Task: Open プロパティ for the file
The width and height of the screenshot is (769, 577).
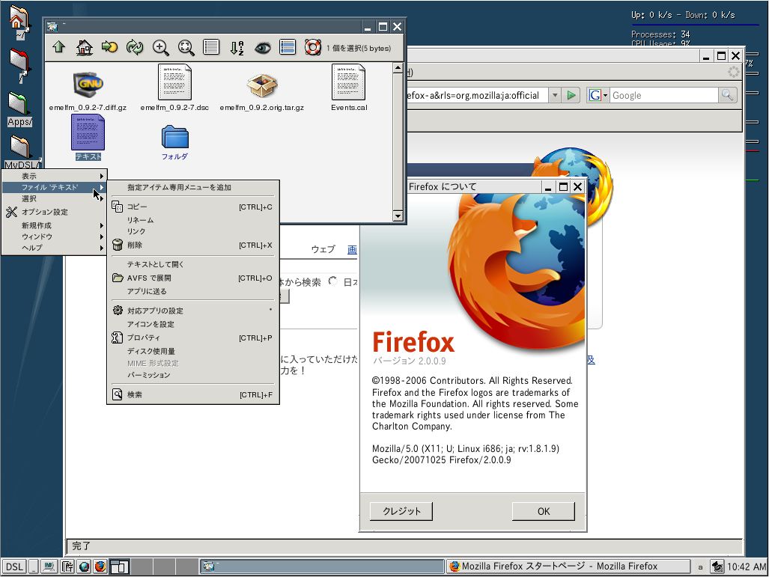Action: point(192,338)
